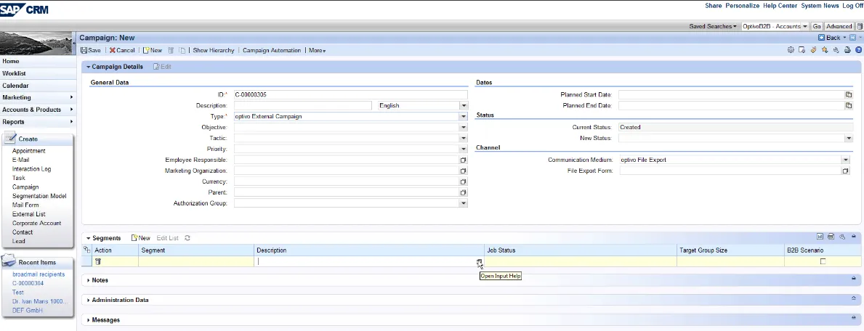
Task: Save the new campaign
Action: 90,50
